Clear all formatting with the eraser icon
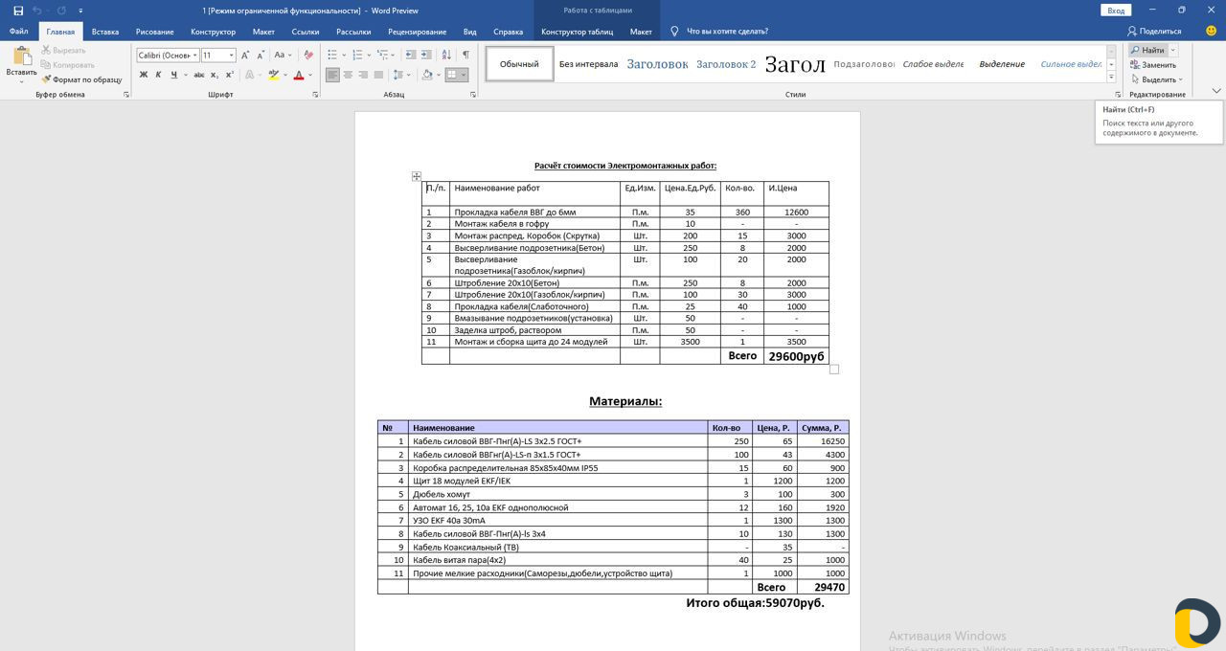Image resolution: width=1226 pixels, height=651 pixels. 308,55
